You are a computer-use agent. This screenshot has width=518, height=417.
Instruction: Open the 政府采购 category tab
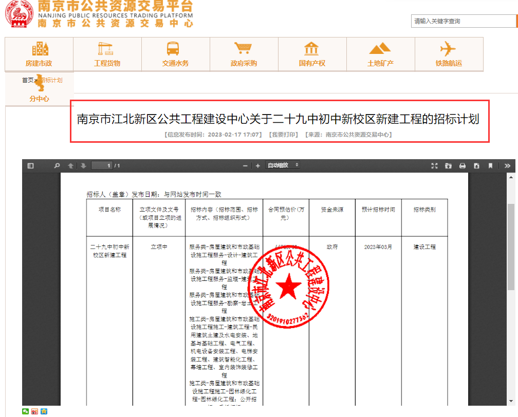pyautogui.click(x=244, y=54)
